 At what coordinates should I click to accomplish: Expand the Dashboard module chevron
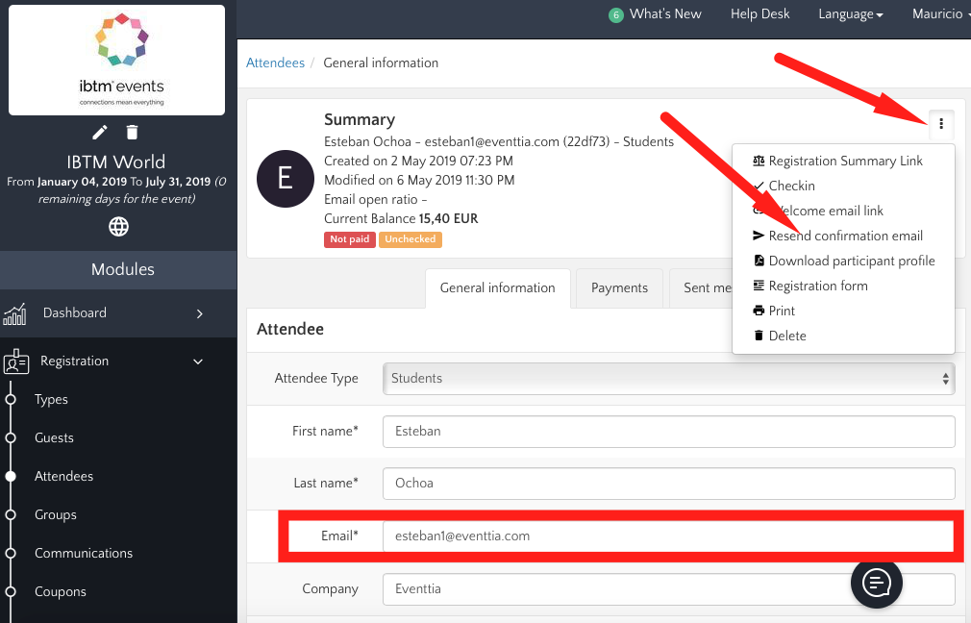200,313
